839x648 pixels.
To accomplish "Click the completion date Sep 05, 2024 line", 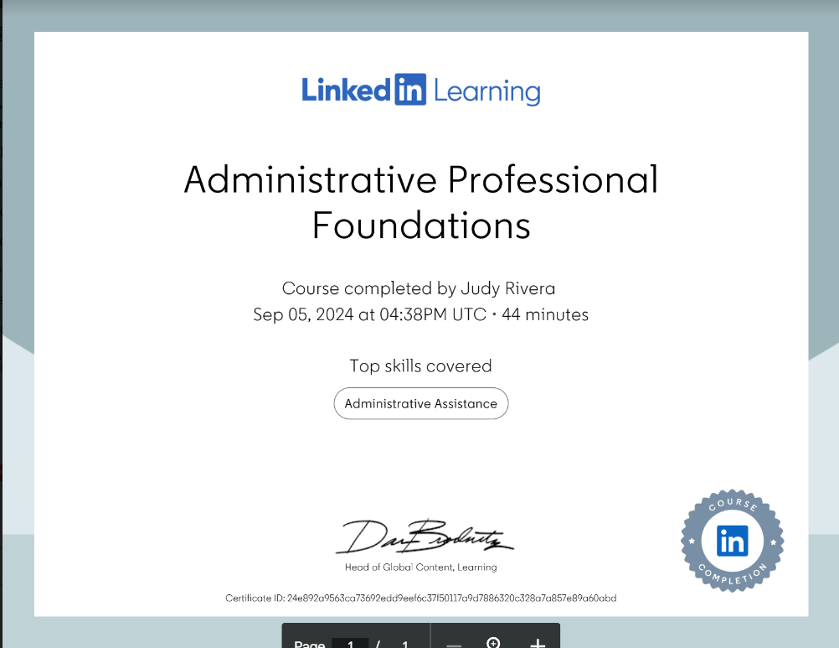I will (x=420, y=314).
